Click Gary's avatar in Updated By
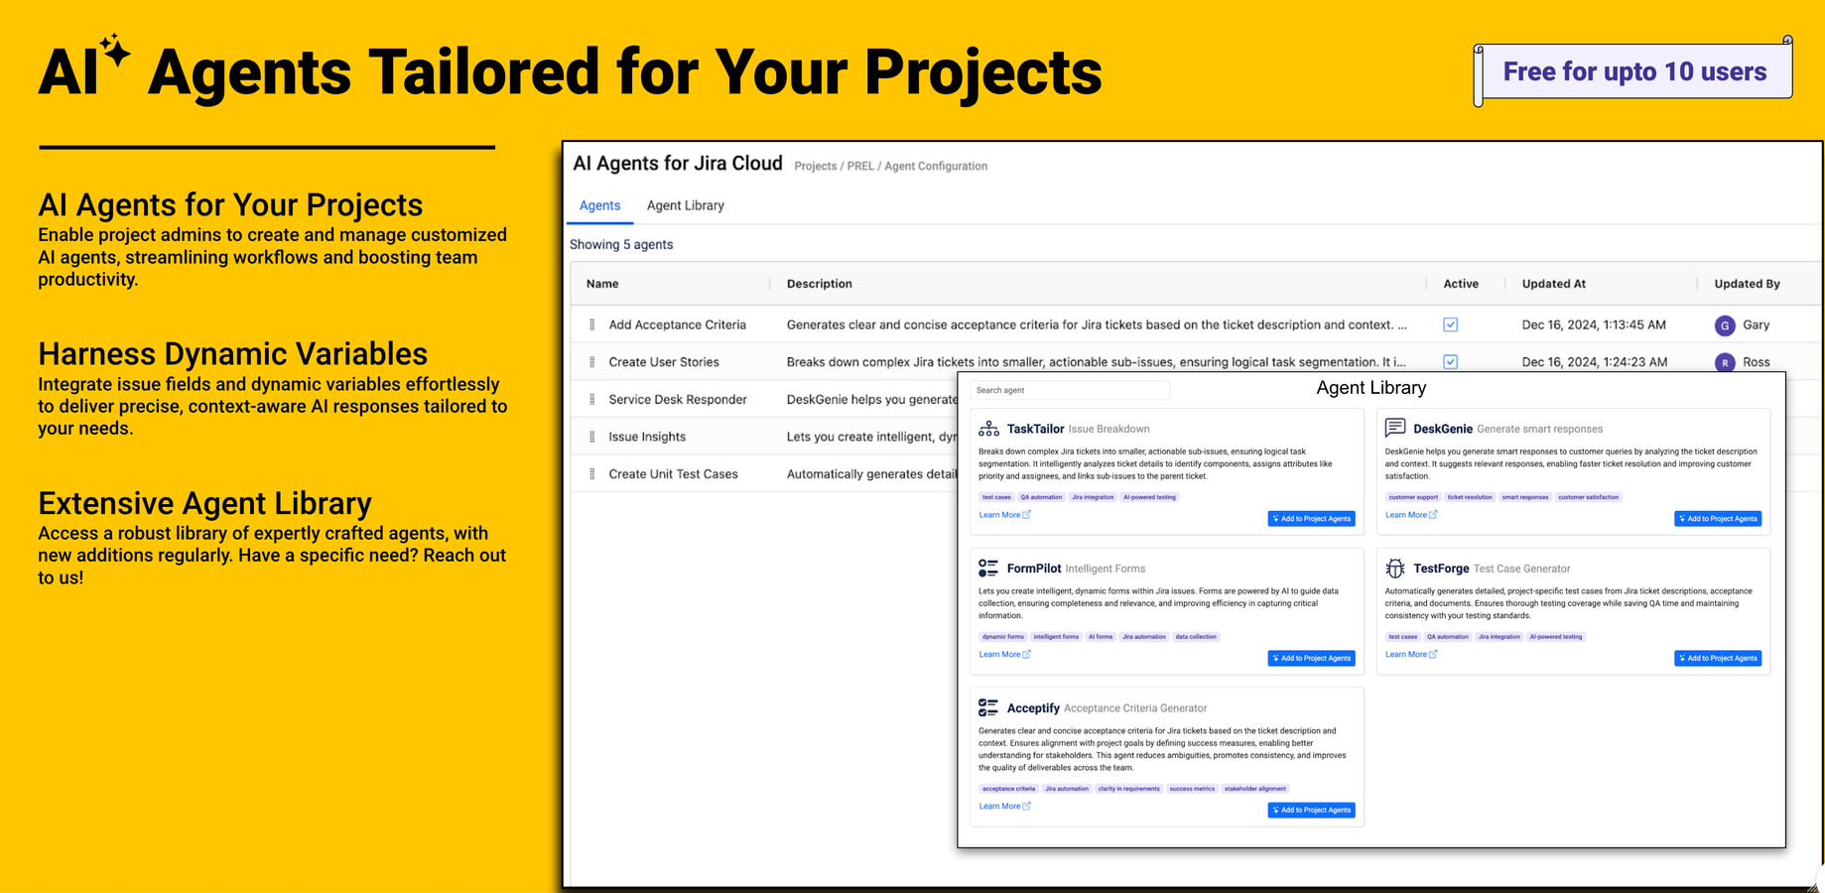 (x=1725, y=325)
